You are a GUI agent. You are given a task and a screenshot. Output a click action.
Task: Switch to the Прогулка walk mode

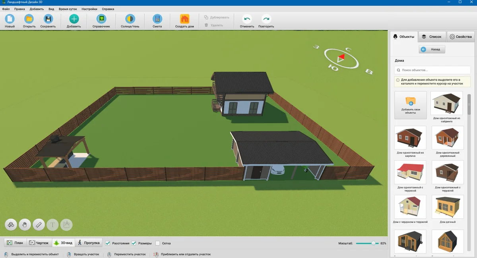(x=89, y=243)
